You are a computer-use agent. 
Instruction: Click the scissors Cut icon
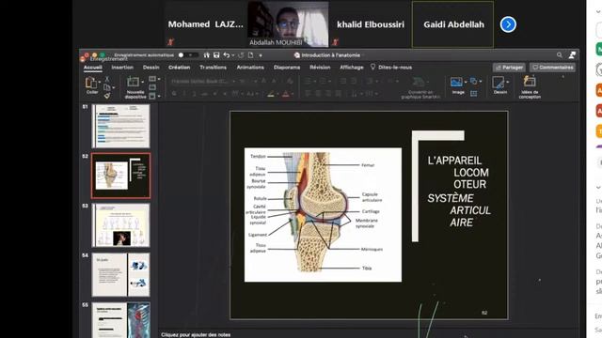pyautogui.click(x=107, y=79)
